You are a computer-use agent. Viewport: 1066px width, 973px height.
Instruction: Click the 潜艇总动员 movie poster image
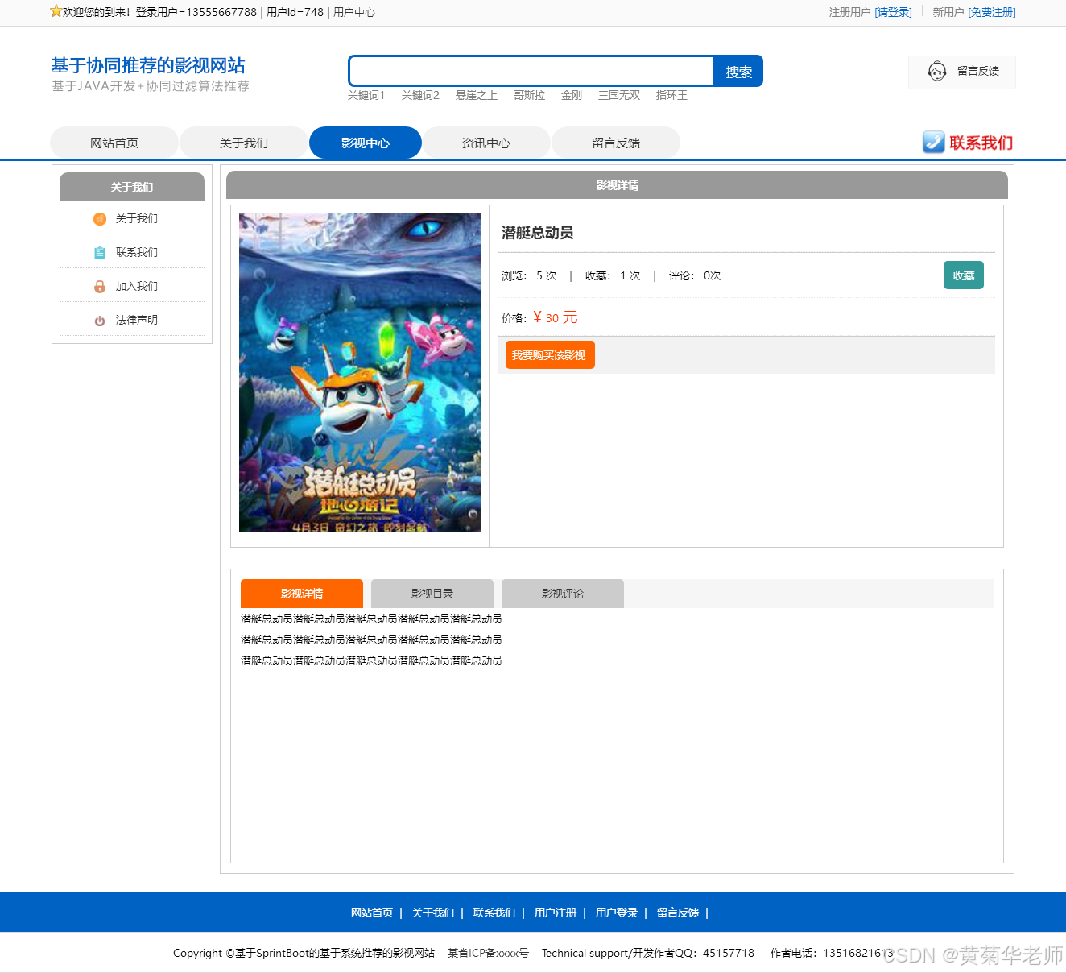360,373
